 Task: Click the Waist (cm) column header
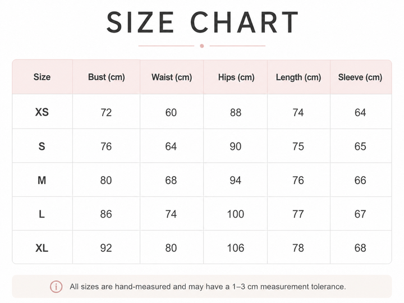click(172, 77)
